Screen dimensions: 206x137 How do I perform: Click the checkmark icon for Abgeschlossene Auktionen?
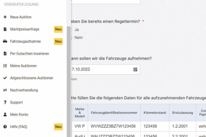(x=5, y=78)
